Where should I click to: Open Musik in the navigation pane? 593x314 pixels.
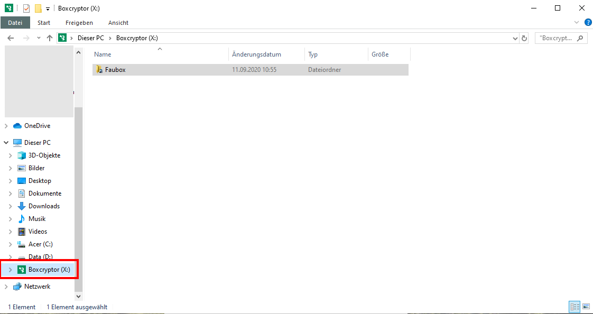click(x=37, y=219)
